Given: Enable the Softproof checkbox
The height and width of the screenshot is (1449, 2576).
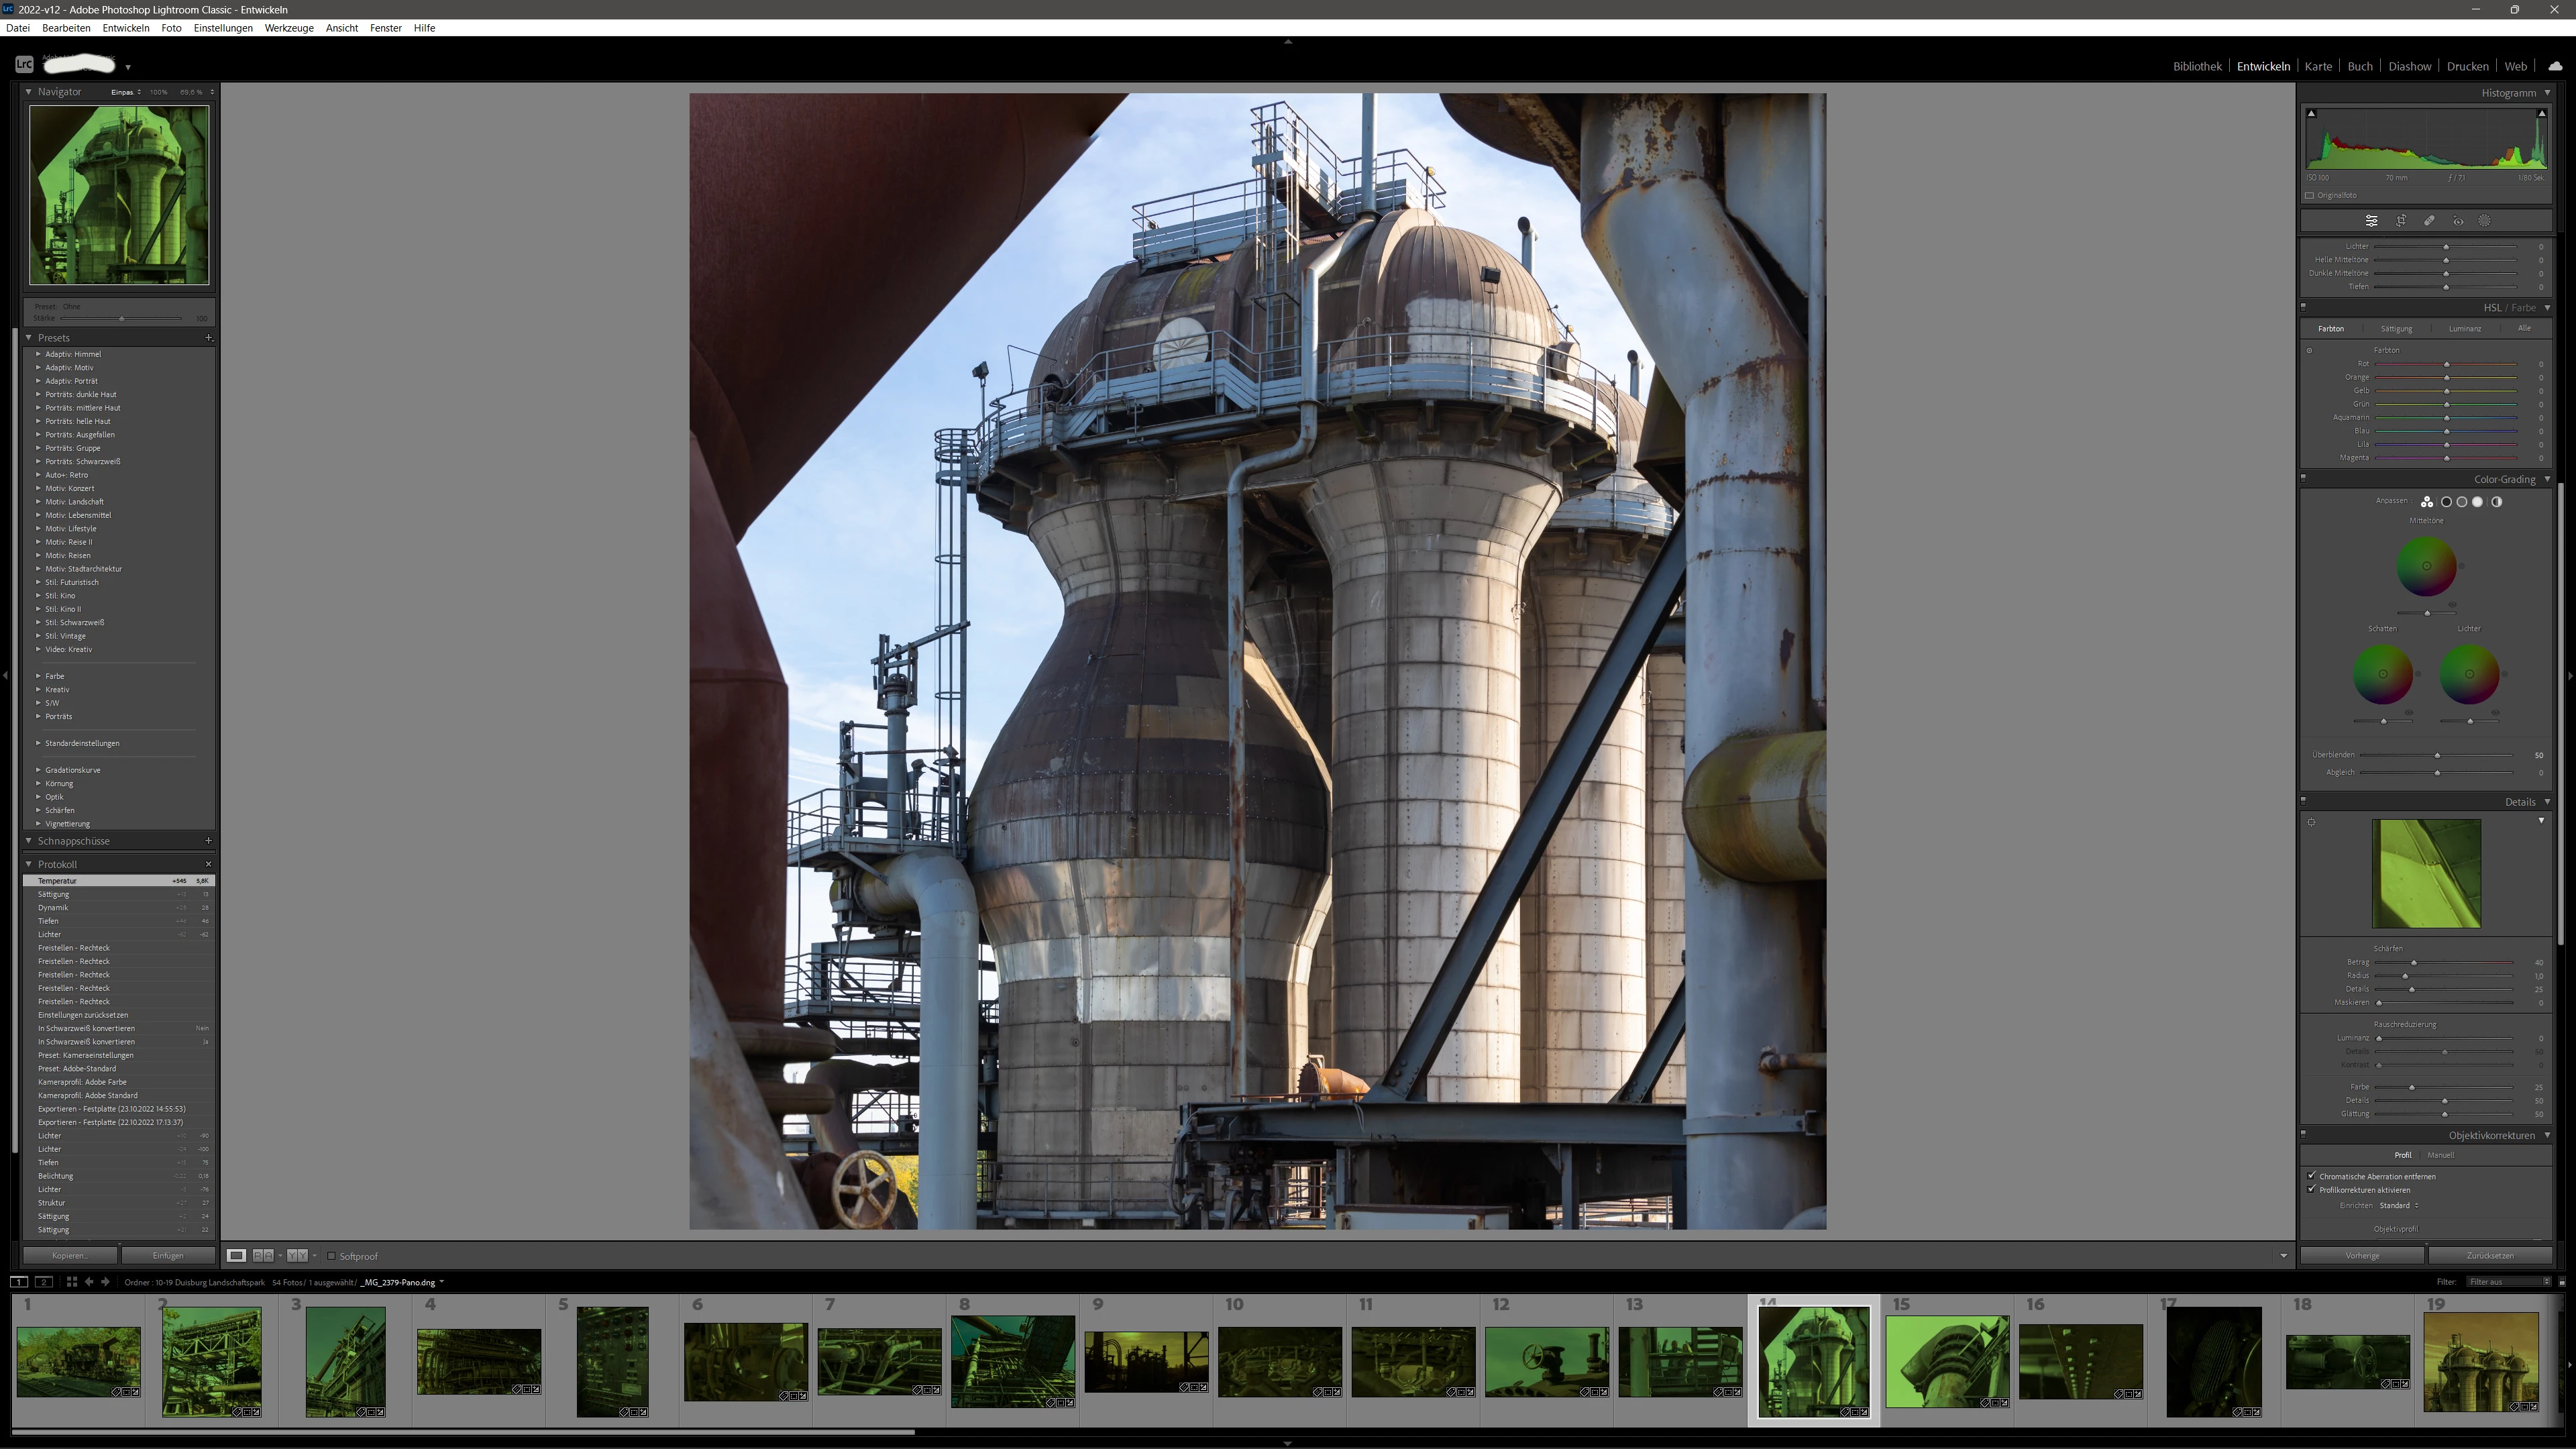Looking at the screenshot, I should click(x=332, y=1256).
